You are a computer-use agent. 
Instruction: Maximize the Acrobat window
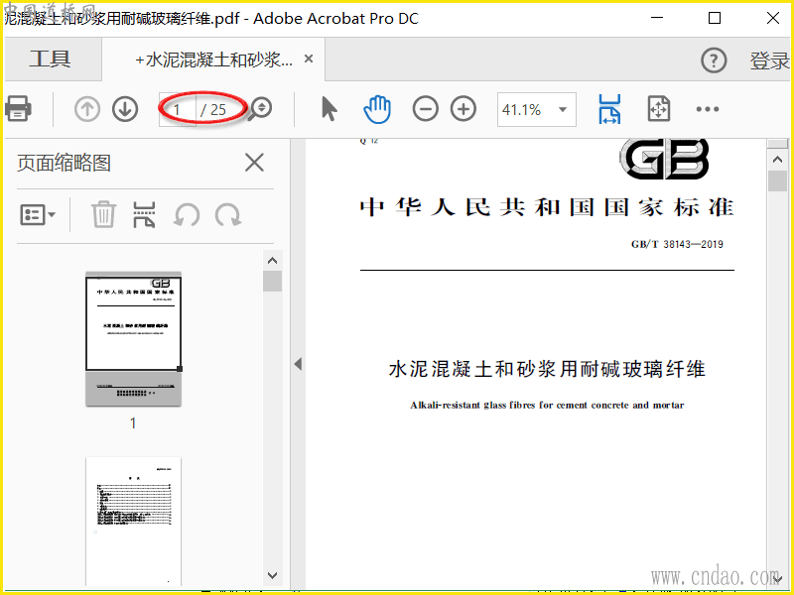tap(715, 19)
